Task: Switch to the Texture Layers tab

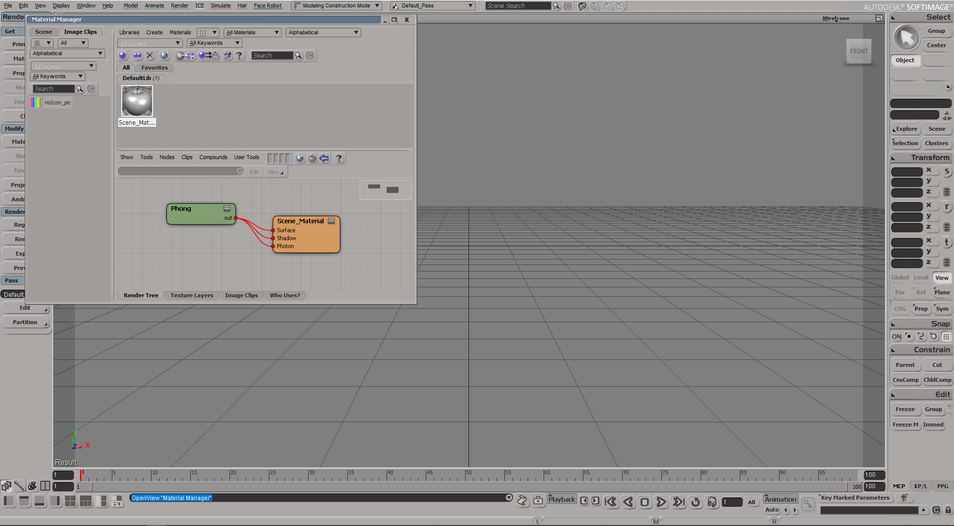Action: click(191, 295)
